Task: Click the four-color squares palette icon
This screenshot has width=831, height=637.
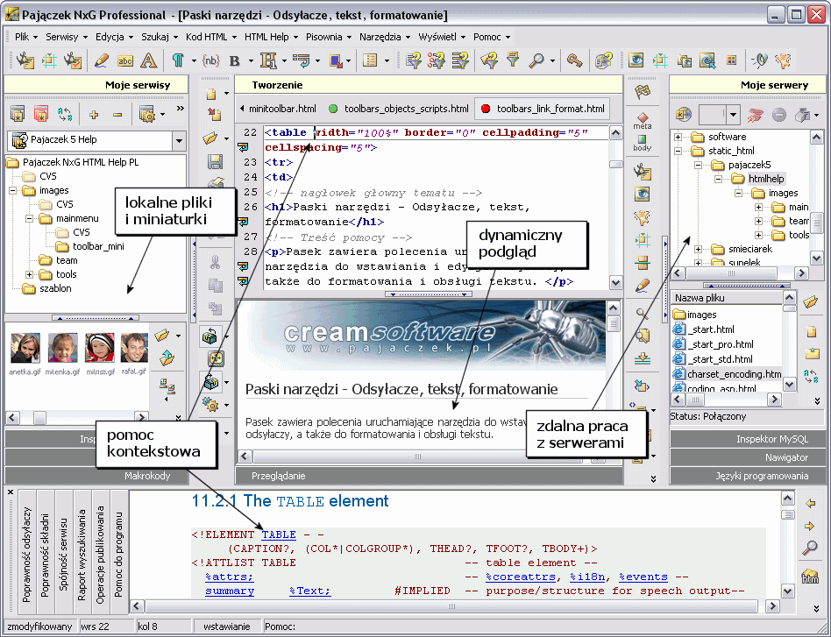Action: click(x=731, y=60)
